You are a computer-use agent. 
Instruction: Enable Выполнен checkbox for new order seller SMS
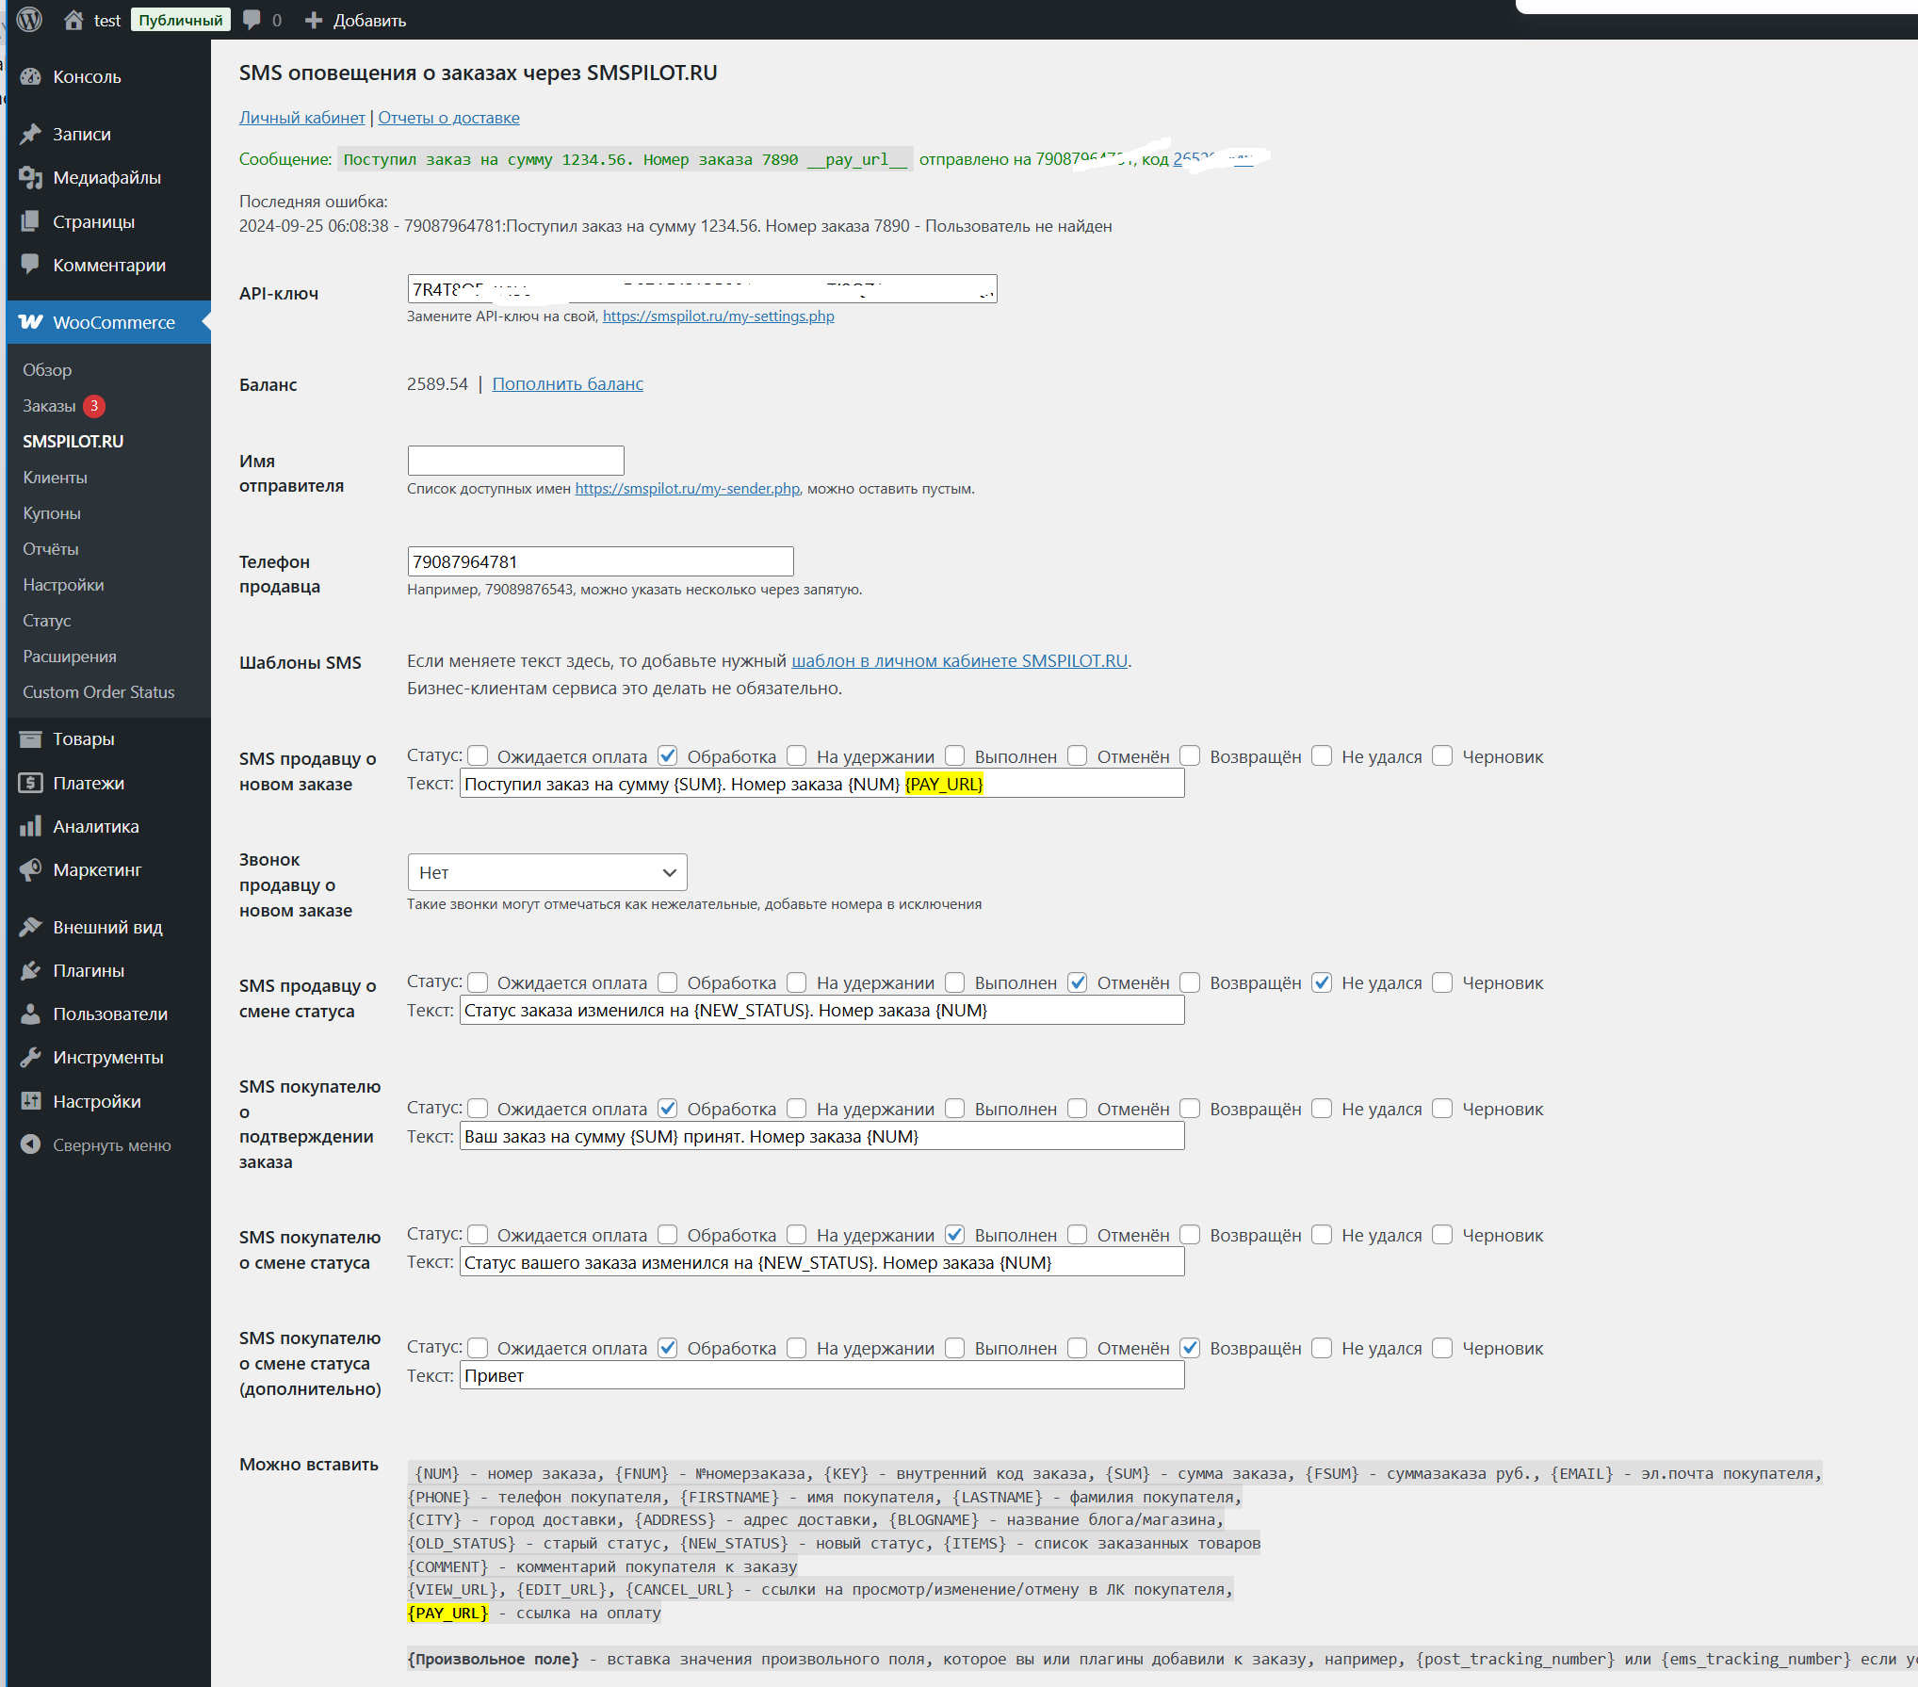954,756
